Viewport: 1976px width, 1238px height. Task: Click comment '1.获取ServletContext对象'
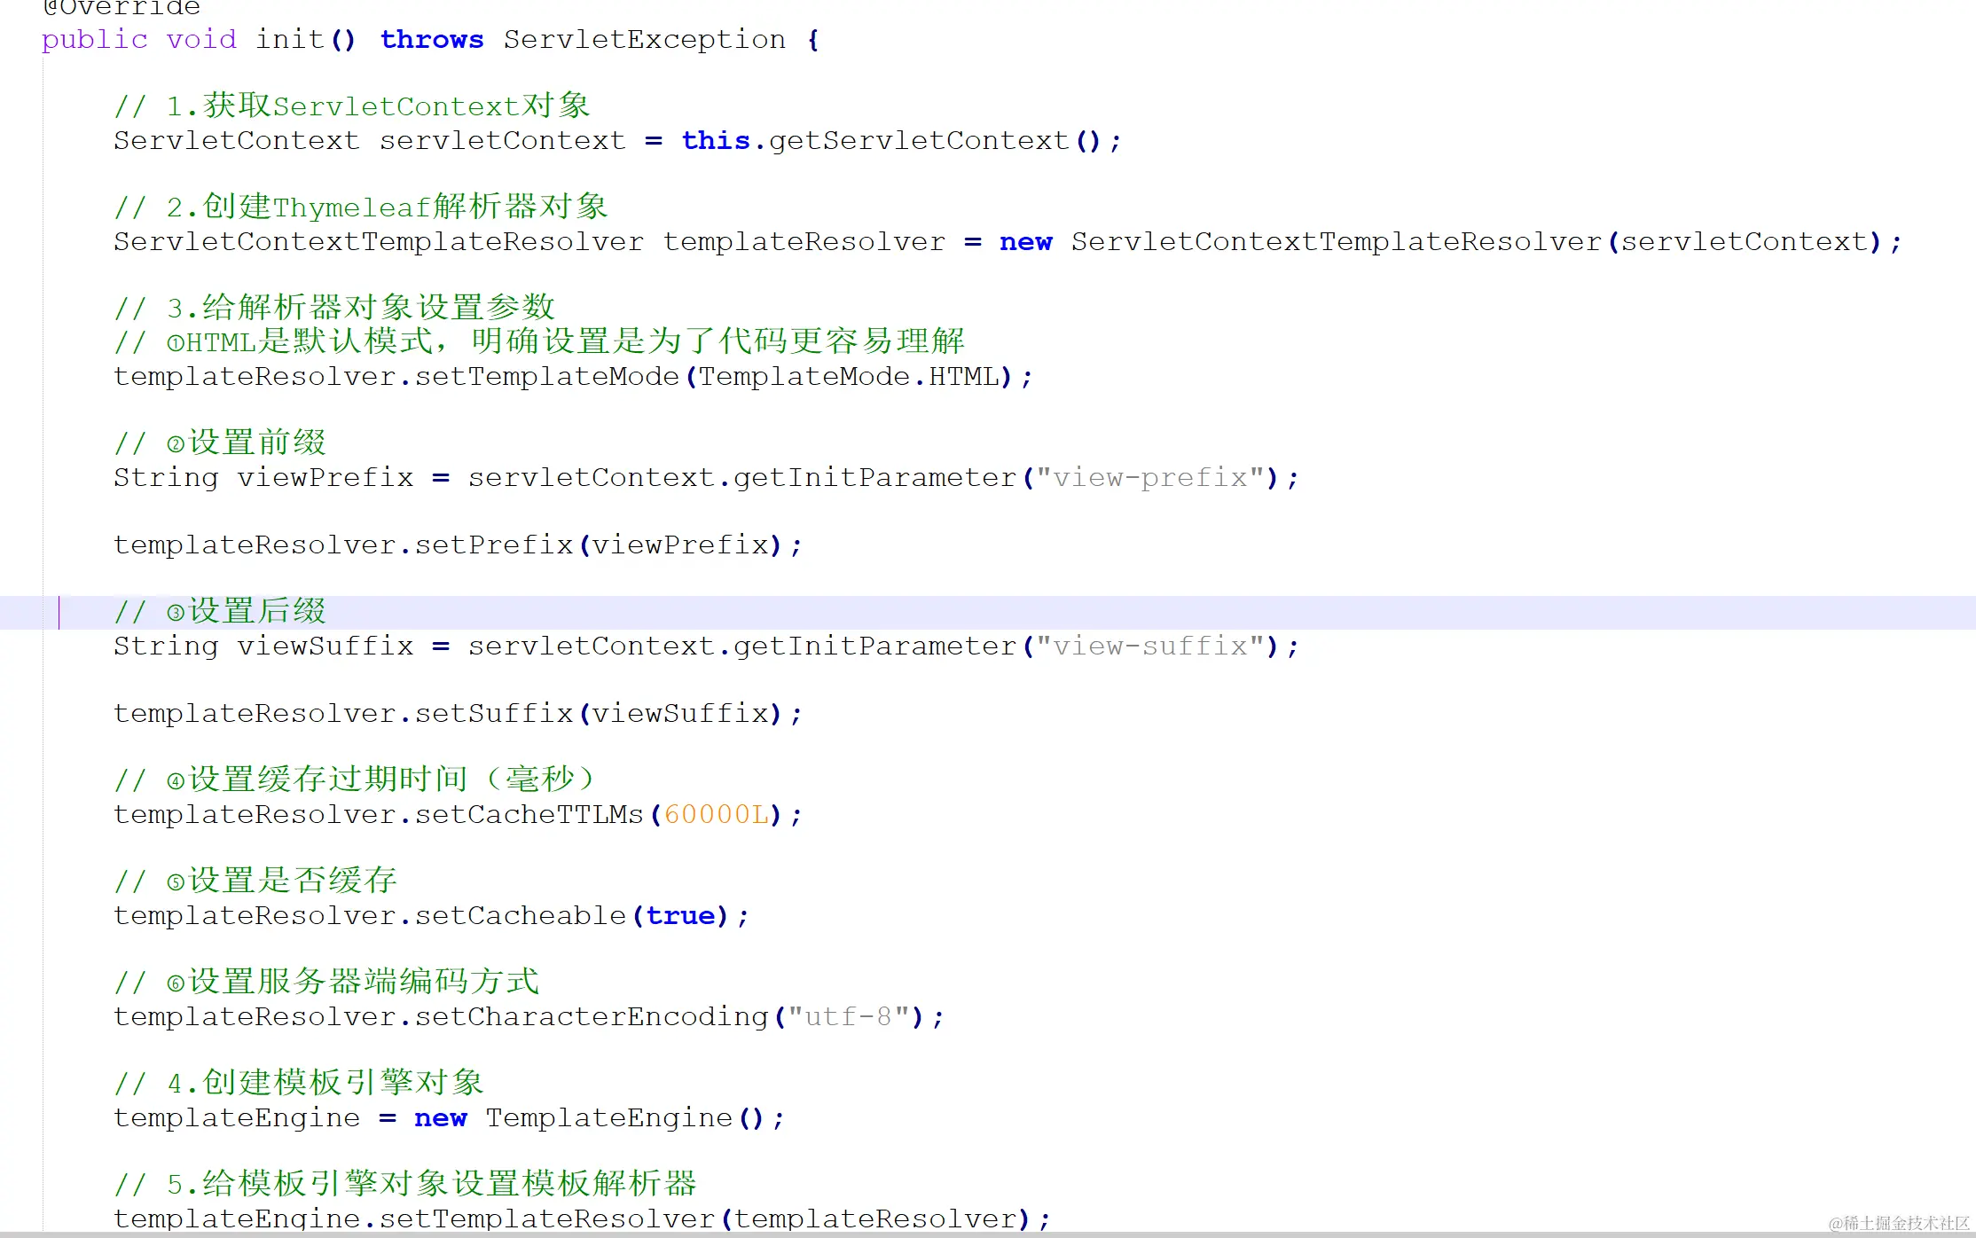[x=351, y=106]
